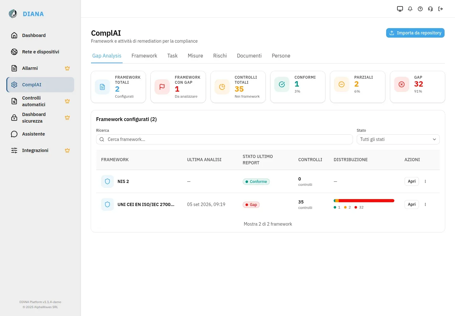The image size is (455, 316).
Task: Click the Framework totali document icon
Action: 102,87
